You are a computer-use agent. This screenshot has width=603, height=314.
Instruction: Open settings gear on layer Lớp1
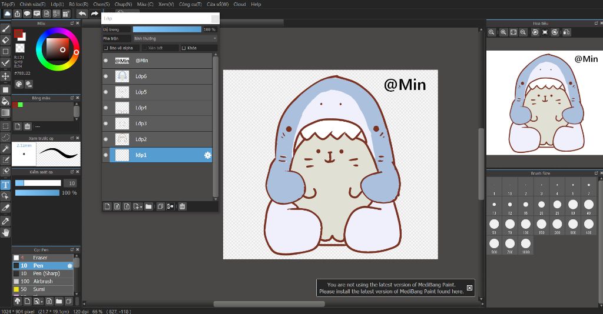pyautogui.click(x=208, y=155)
